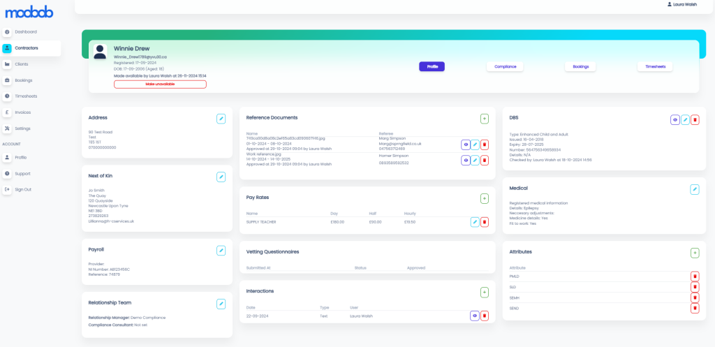The height and width of the screenshot is (347, 715).
Task: Edit the Address card details
Action: (x=221, y=119)
